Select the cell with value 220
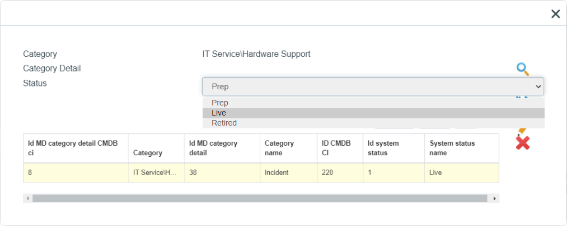567x226 pixels. point(340,172)
